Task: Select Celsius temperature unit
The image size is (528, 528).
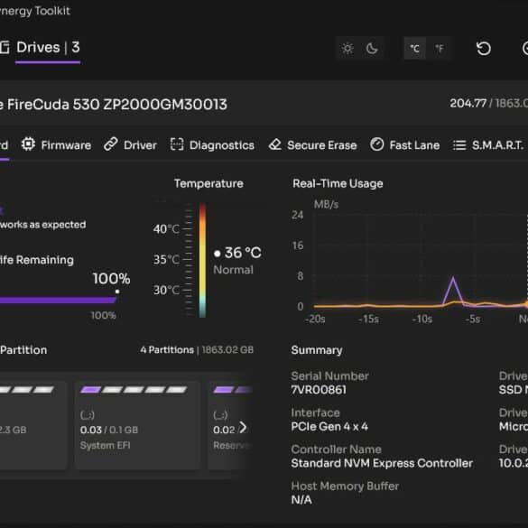Action: point(414,49)
